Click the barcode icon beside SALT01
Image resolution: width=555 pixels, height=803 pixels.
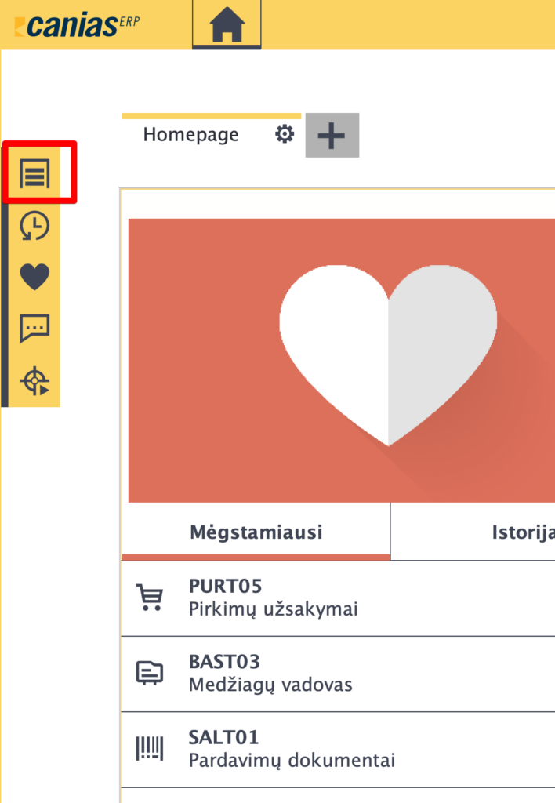149,749
